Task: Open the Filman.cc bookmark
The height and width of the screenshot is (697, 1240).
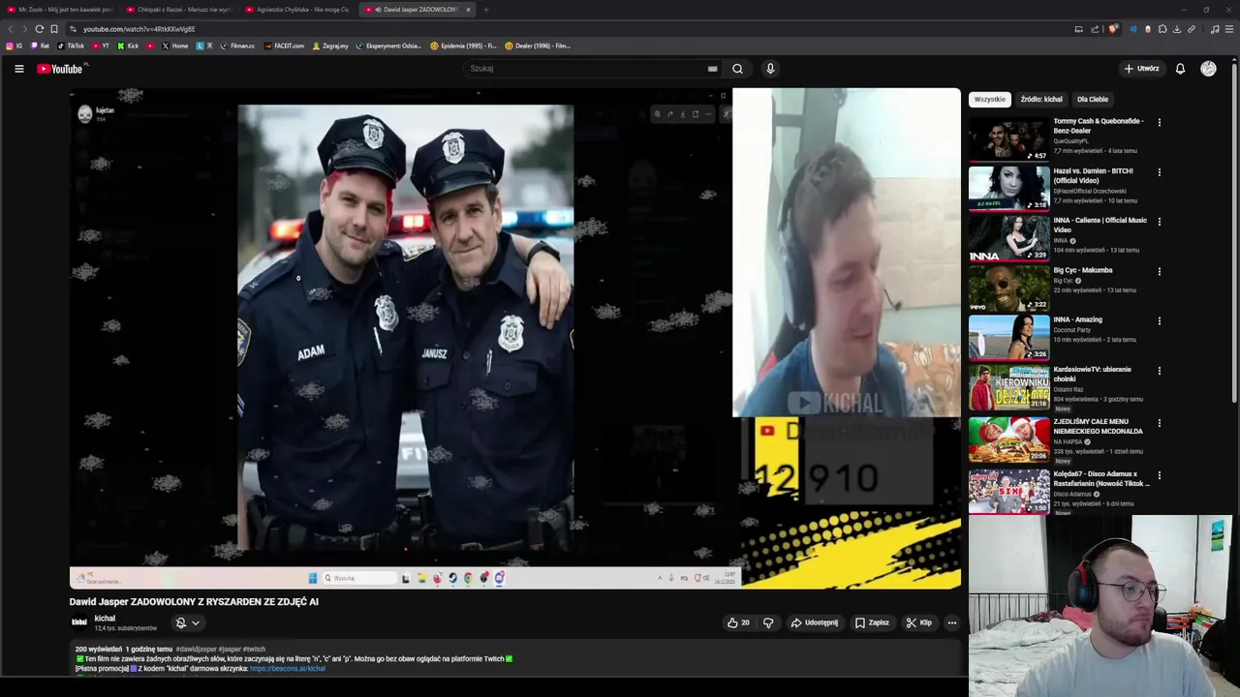Action: click(237, 45)
